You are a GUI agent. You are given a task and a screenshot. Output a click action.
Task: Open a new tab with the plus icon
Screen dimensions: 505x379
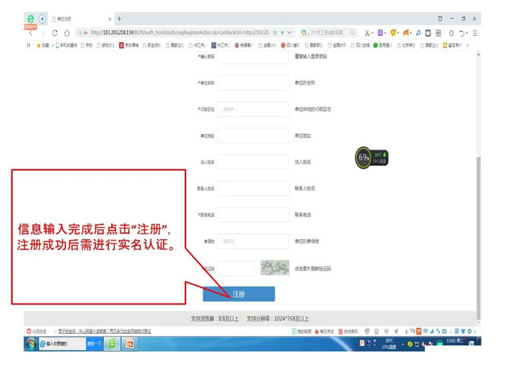(x=120, y=19)
